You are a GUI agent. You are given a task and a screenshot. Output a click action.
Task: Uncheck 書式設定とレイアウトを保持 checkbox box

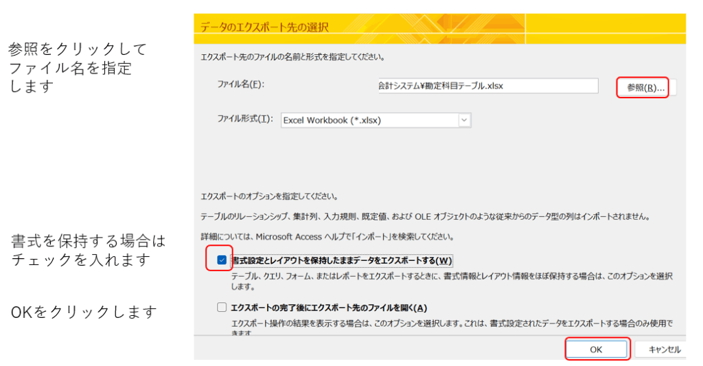[x=222, y=260]
